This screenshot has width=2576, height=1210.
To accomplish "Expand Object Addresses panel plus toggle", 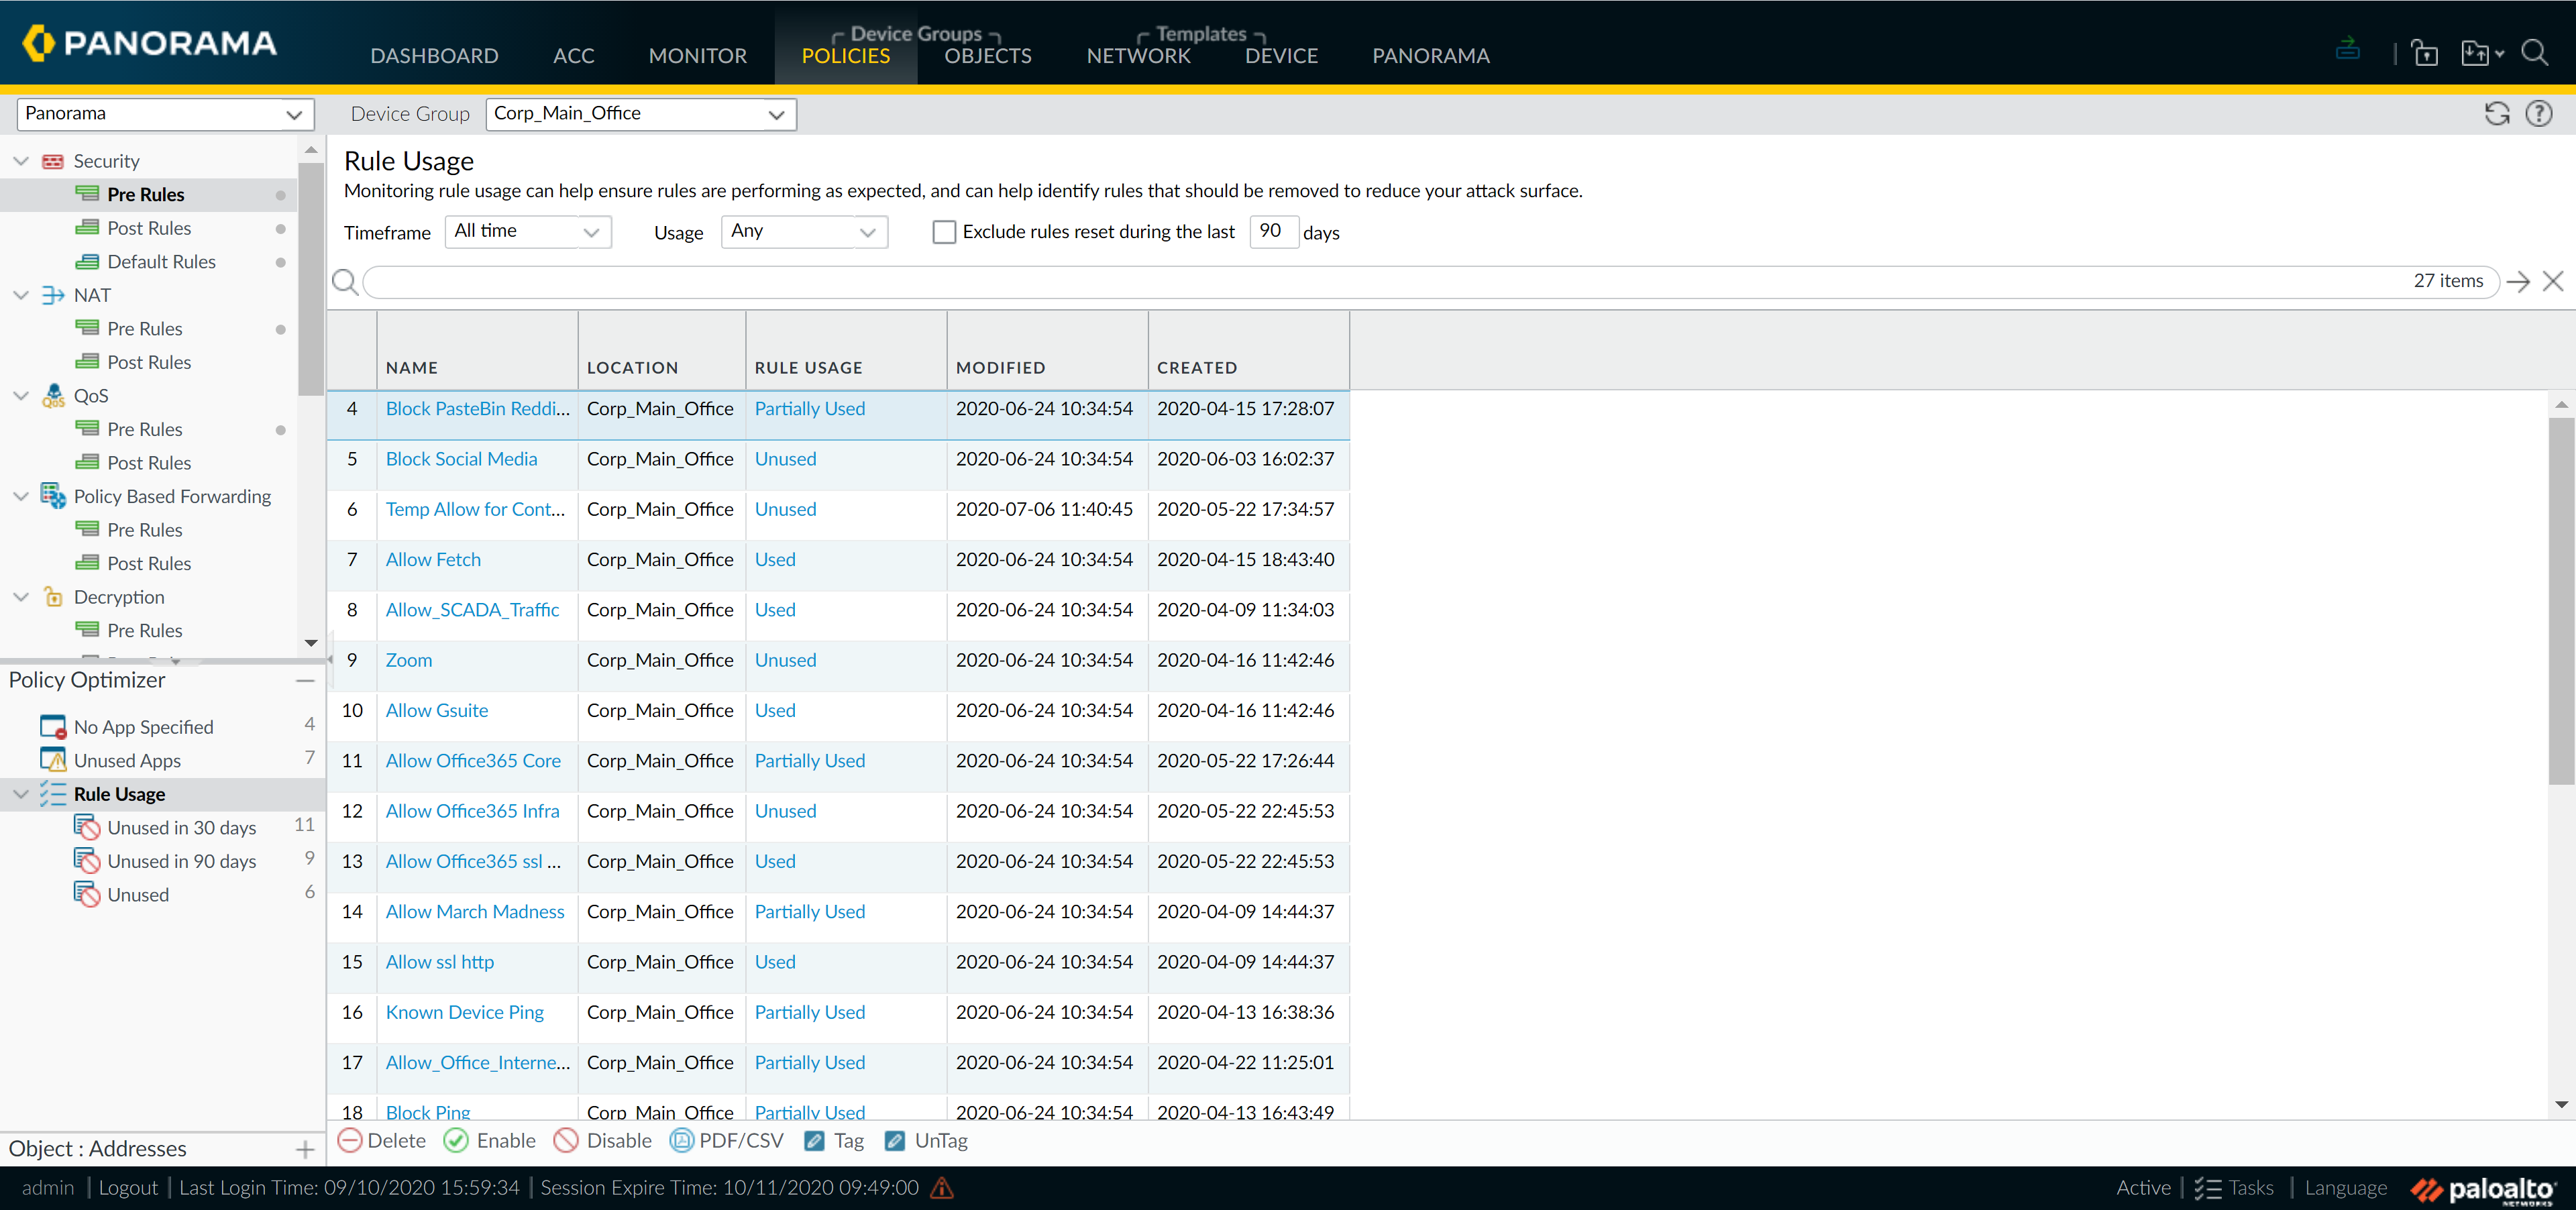I will pos(305,1149).
